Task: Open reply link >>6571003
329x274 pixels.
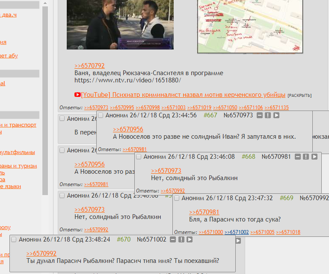Action: coord(174,108)
